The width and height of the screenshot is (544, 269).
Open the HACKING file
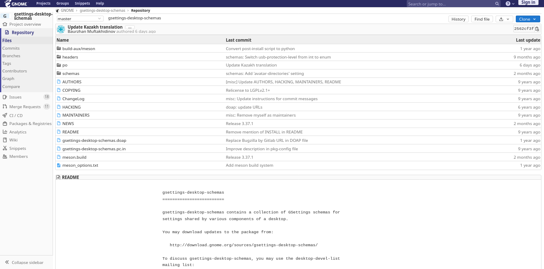pos(72,107)
